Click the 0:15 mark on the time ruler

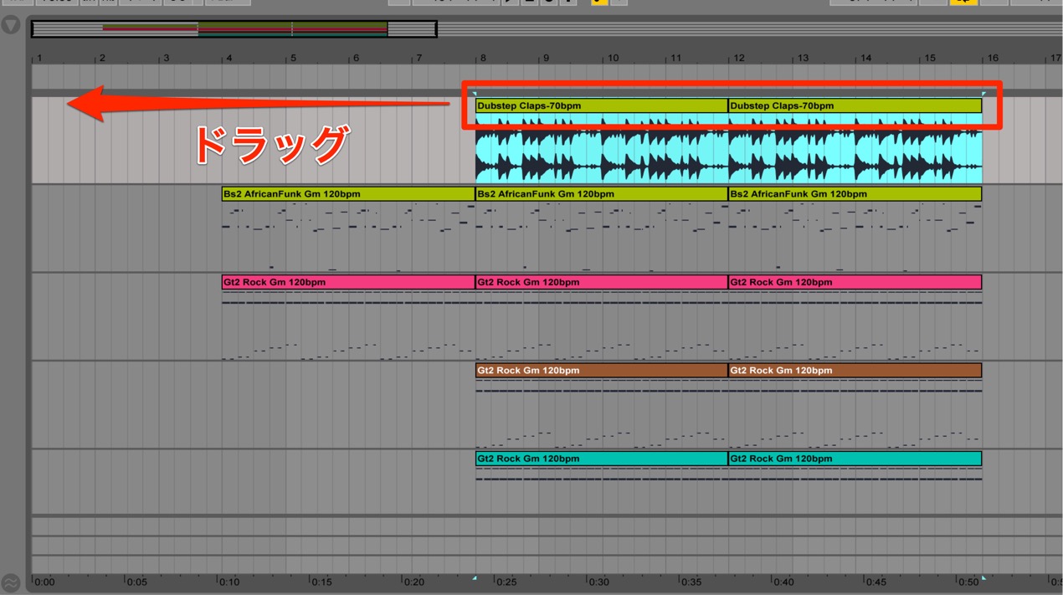(x=321, y=582)
